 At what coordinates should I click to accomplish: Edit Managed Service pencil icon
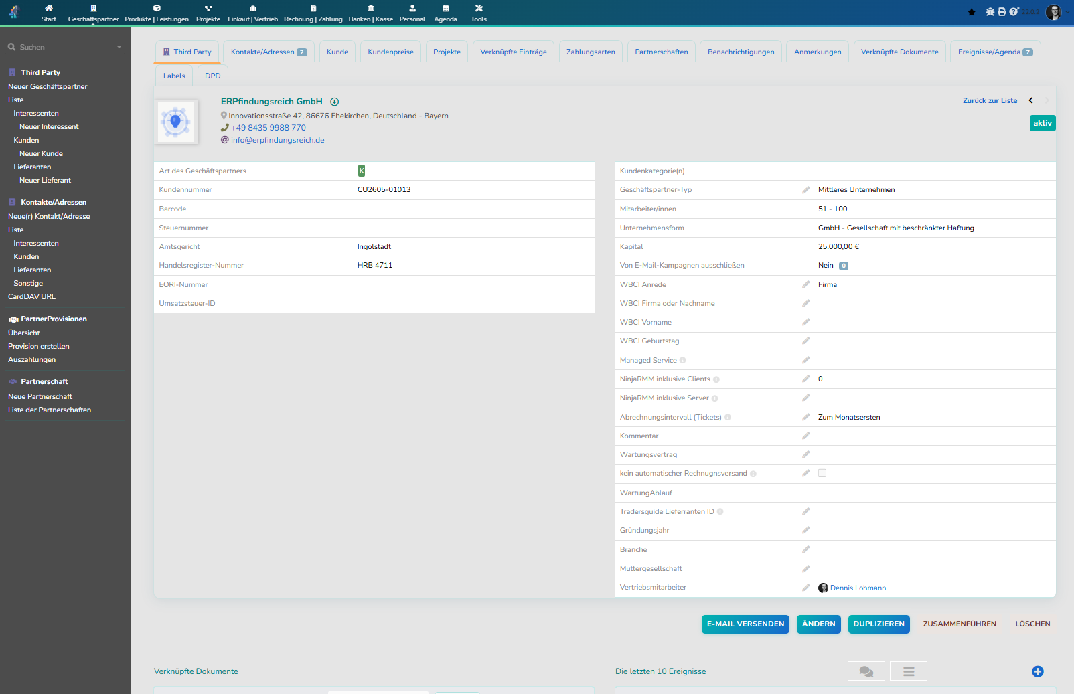[806, 360]
